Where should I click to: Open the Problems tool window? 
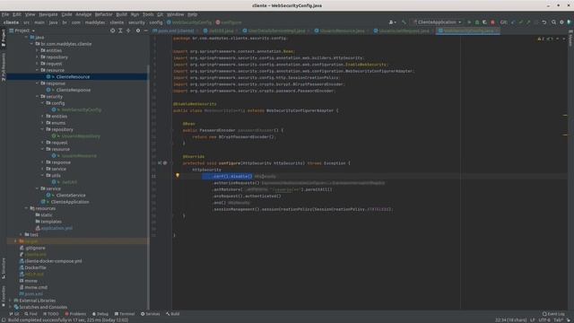[x=75, y=314]
